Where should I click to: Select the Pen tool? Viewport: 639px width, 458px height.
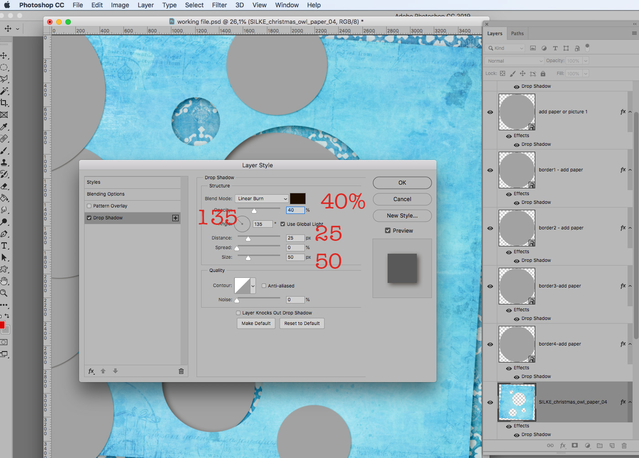(x=4, y=234)
